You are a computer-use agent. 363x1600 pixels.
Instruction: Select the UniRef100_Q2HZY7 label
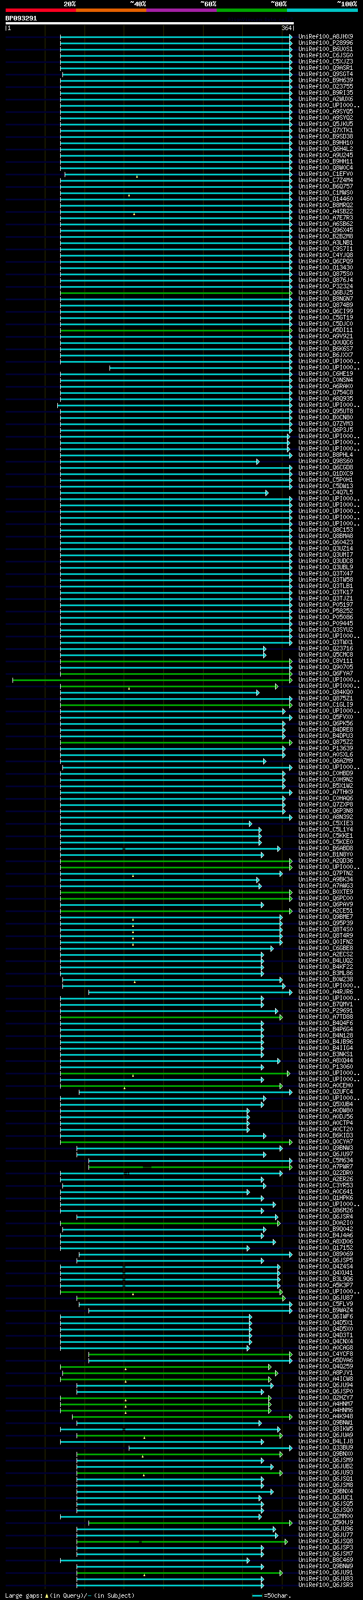tap(326, 1397)
